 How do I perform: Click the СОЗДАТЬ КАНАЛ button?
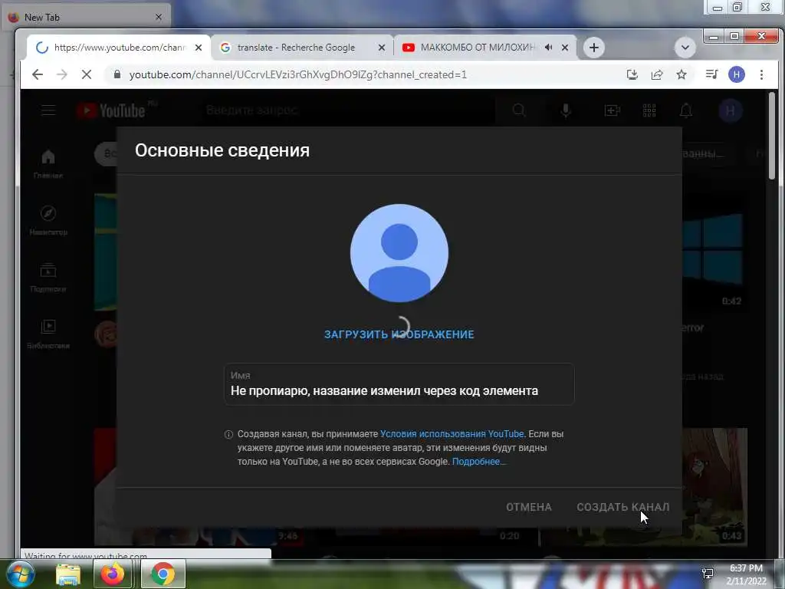(x=622, y=507)
